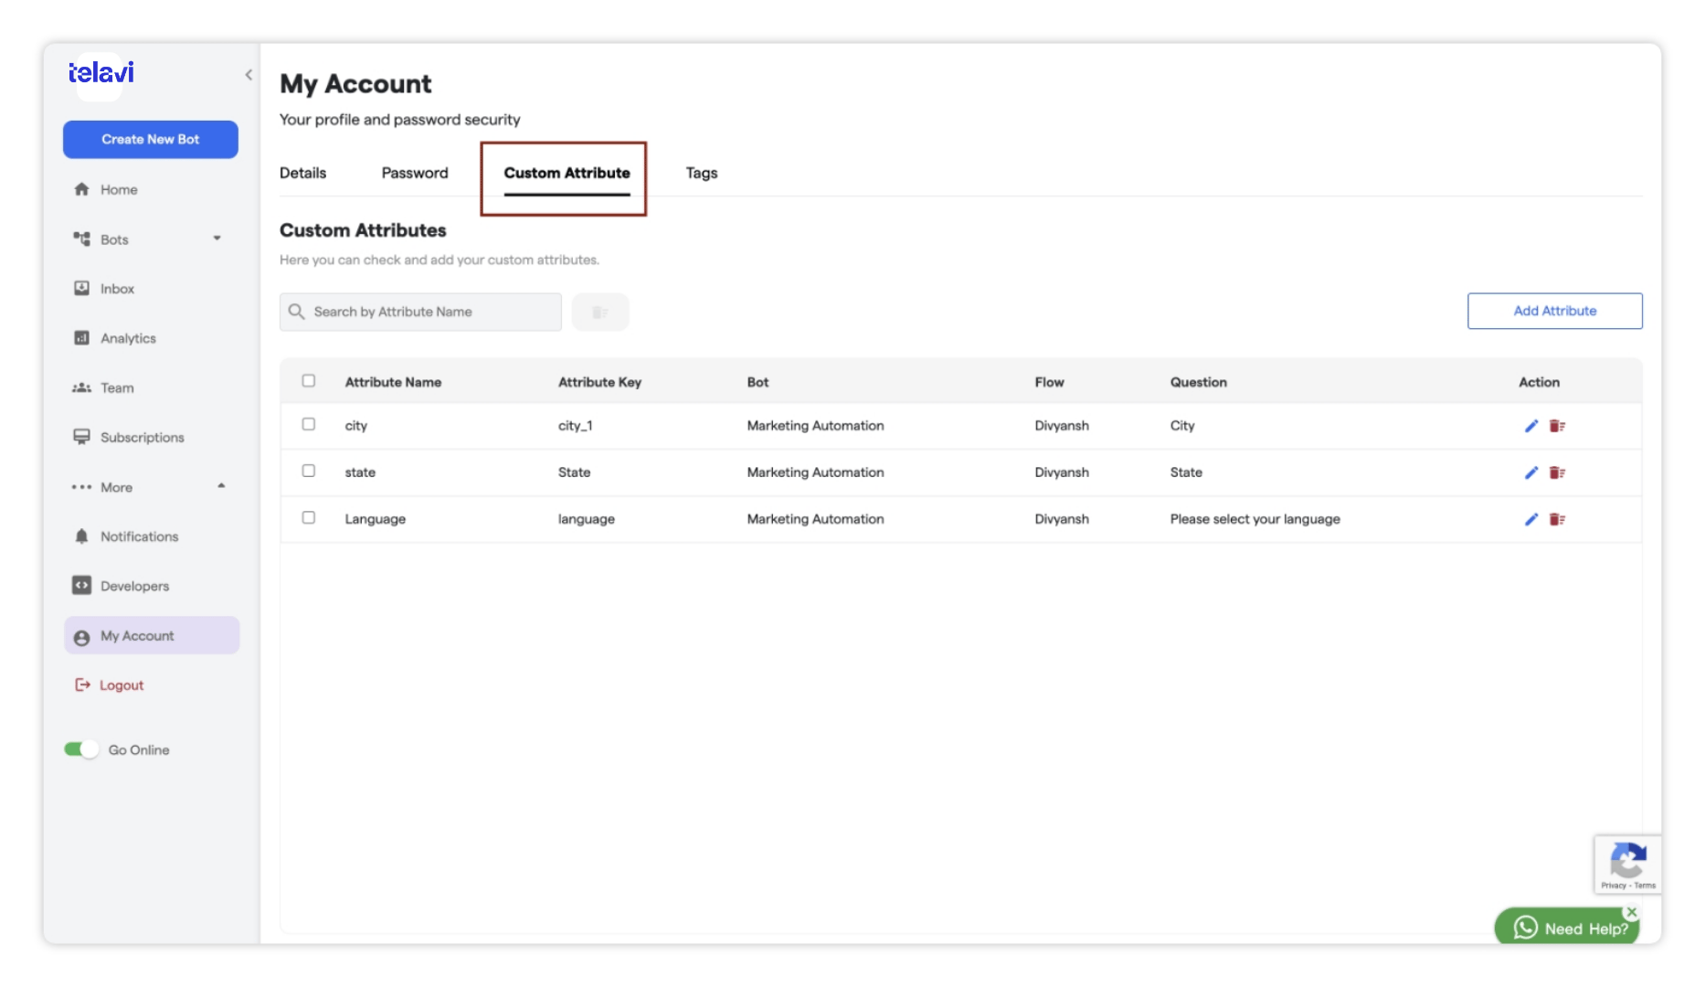This screenshot has width=1705, height=987.
Task: Click the Add Attribute button
Action: coord(1554,311)
